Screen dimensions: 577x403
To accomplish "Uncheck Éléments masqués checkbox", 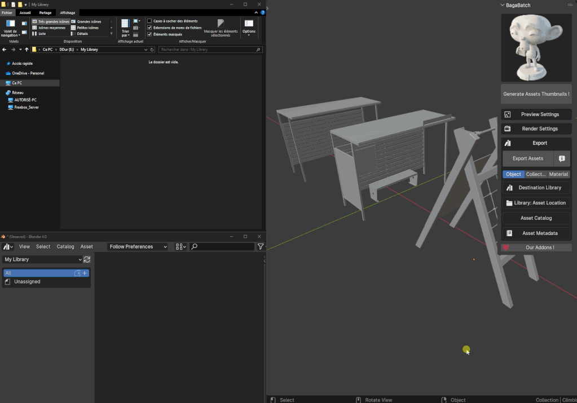I will [x=149, y=34].
